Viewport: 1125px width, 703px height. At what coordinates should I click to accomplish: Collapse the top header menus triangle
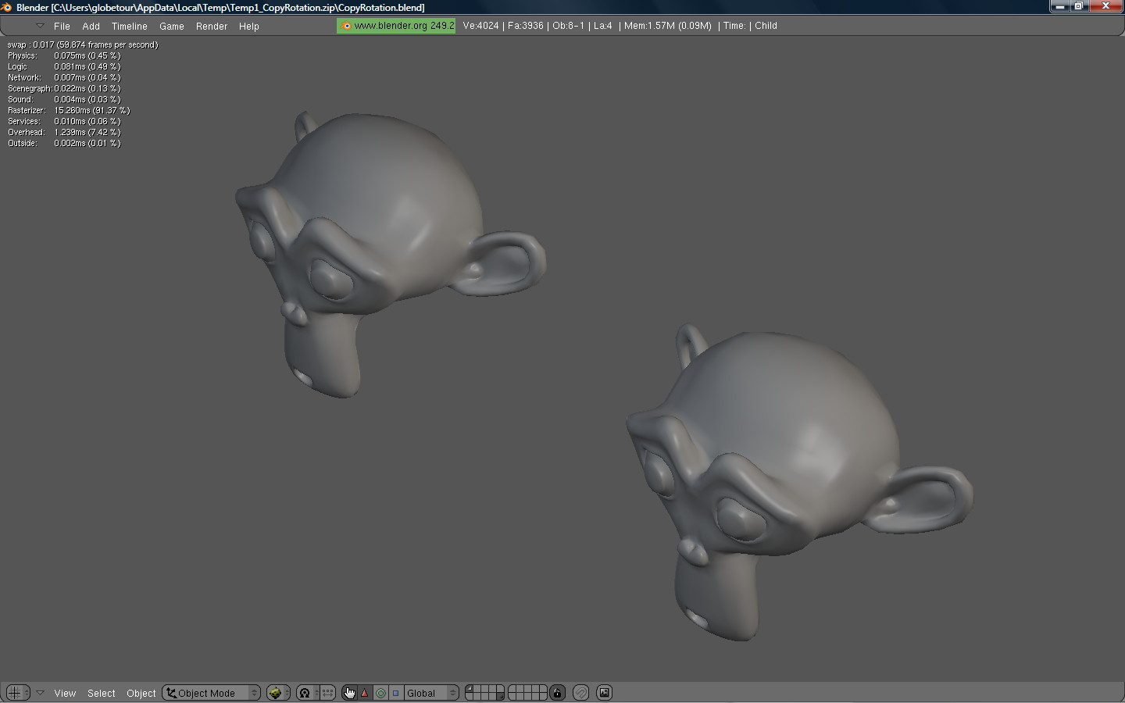(x=40, y=26)
